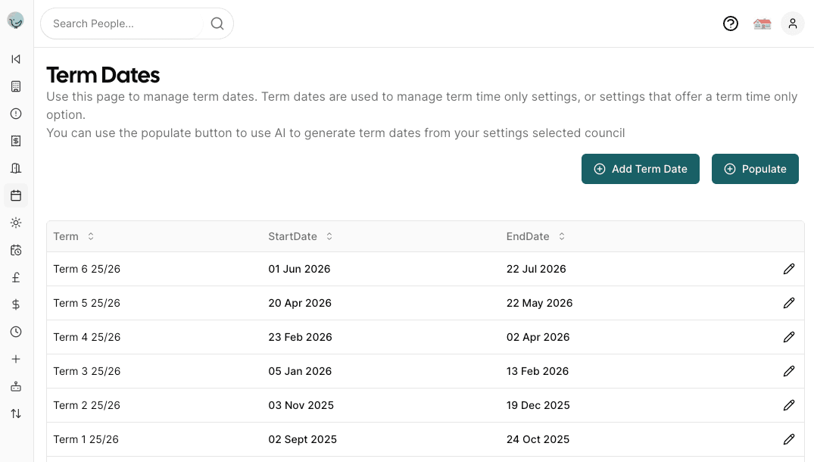
Task: Click the house emoji in the top bar
Action: (762, 23)
